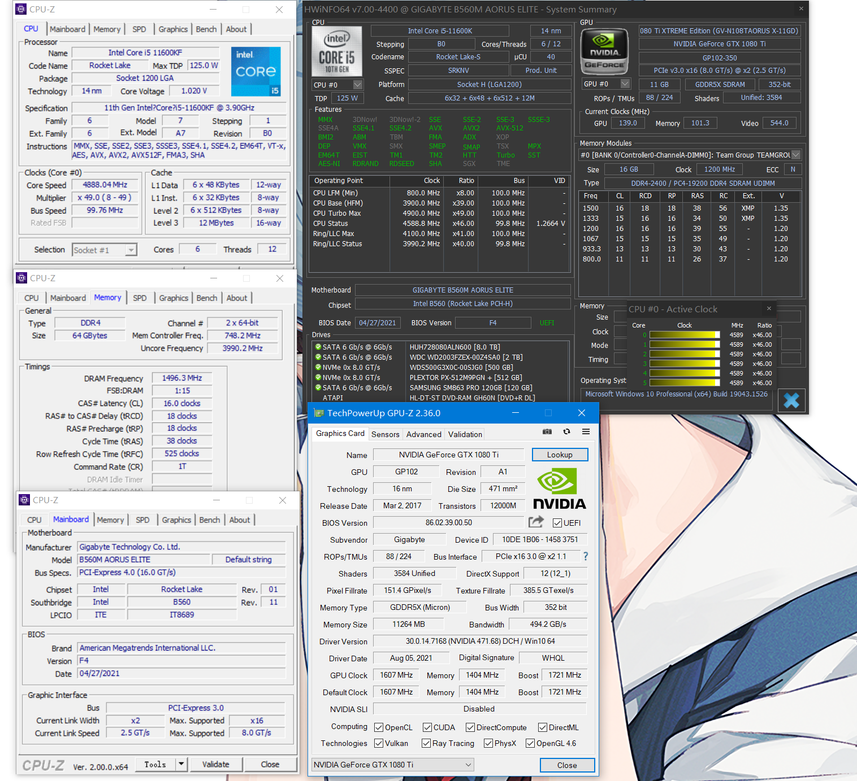Close the HWiNFO64 System Summary window
This screenshot has width=857, height=781.
click(801, 8)
